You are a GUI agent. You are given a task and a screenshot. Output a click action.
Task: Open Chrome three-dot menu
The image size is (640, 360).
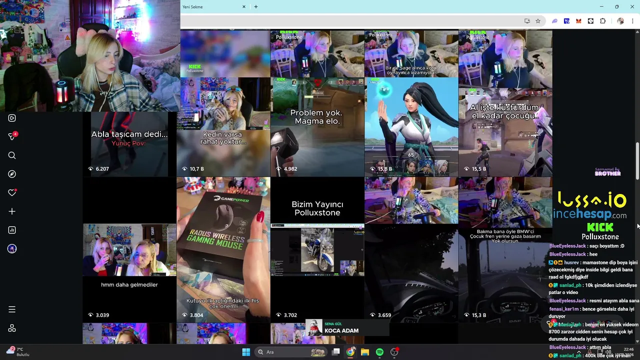click(x=632, y=21)
